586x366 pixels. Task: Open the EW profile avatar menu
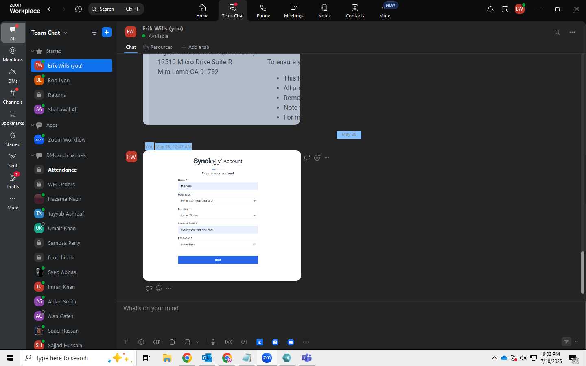click(520, 9)
